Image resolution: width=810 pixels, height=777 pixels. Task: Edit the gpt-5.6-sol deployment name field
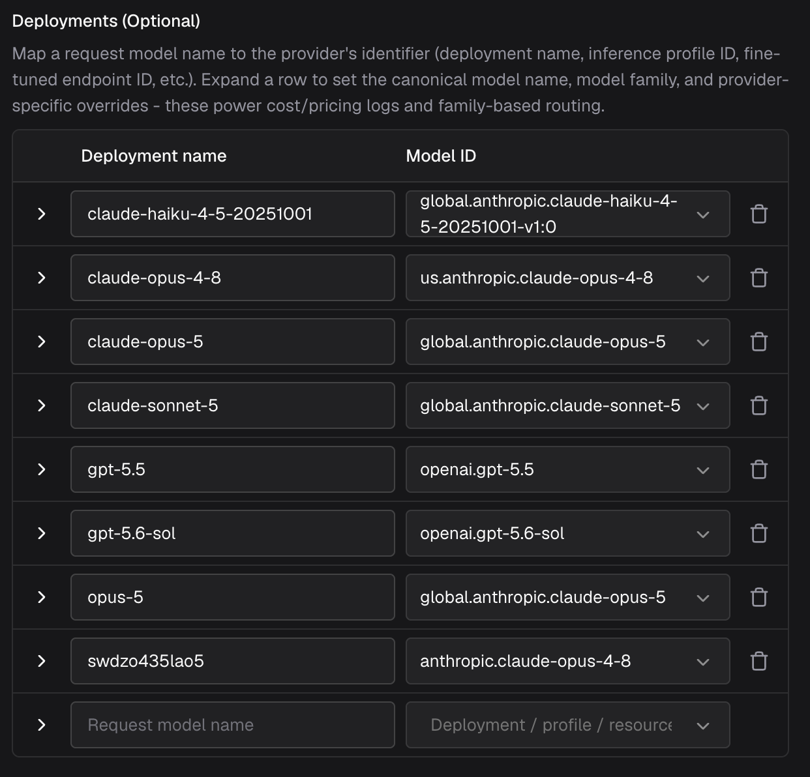[233, 533]
